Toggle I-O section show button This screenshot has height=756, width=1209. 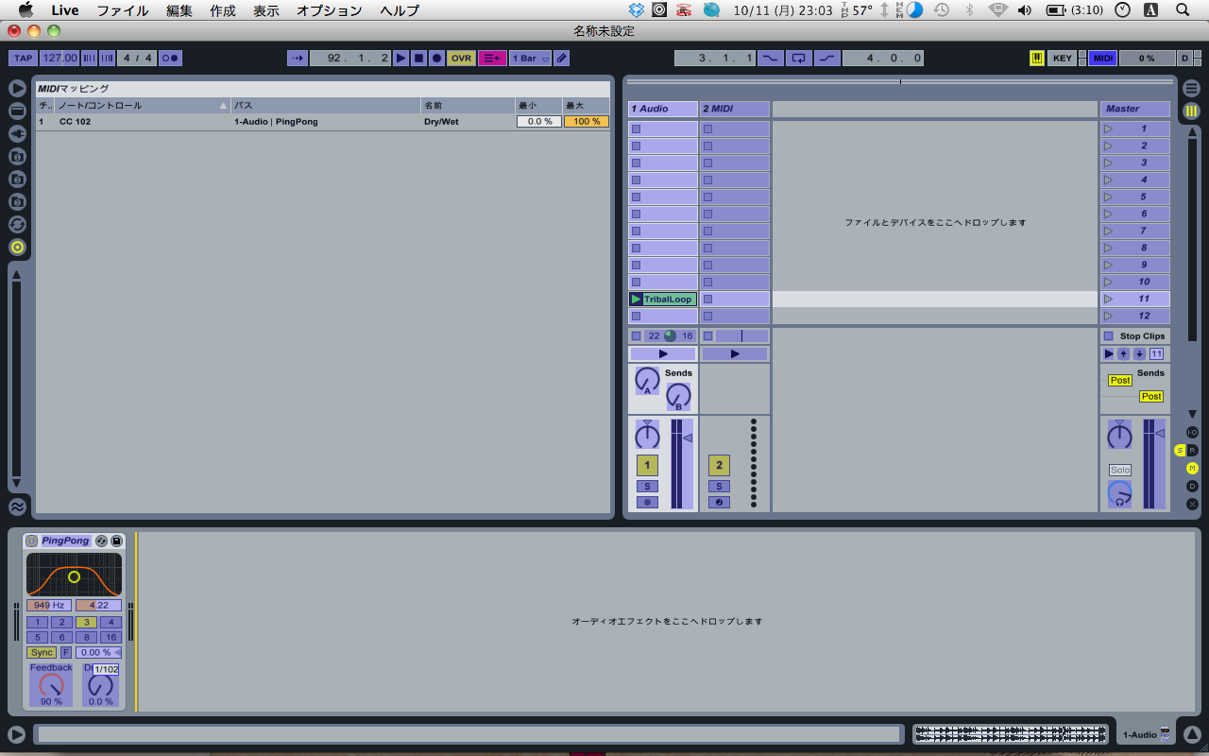(x=1192, y=432)
